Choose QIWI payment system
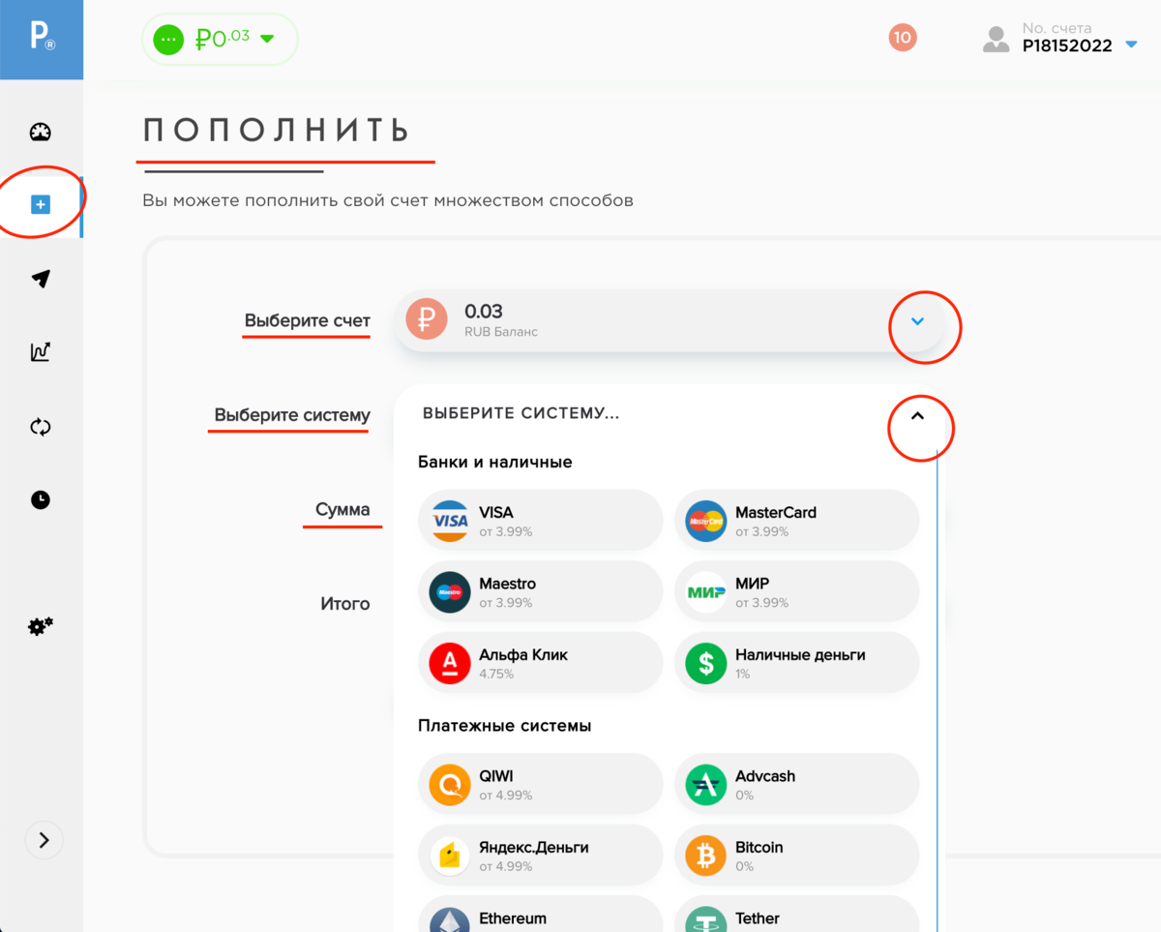Screen dimensions: 1161x932 [x=541, y=784]
